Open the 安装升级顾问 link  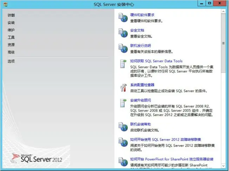pyautogui.click(x=140, y=100)
